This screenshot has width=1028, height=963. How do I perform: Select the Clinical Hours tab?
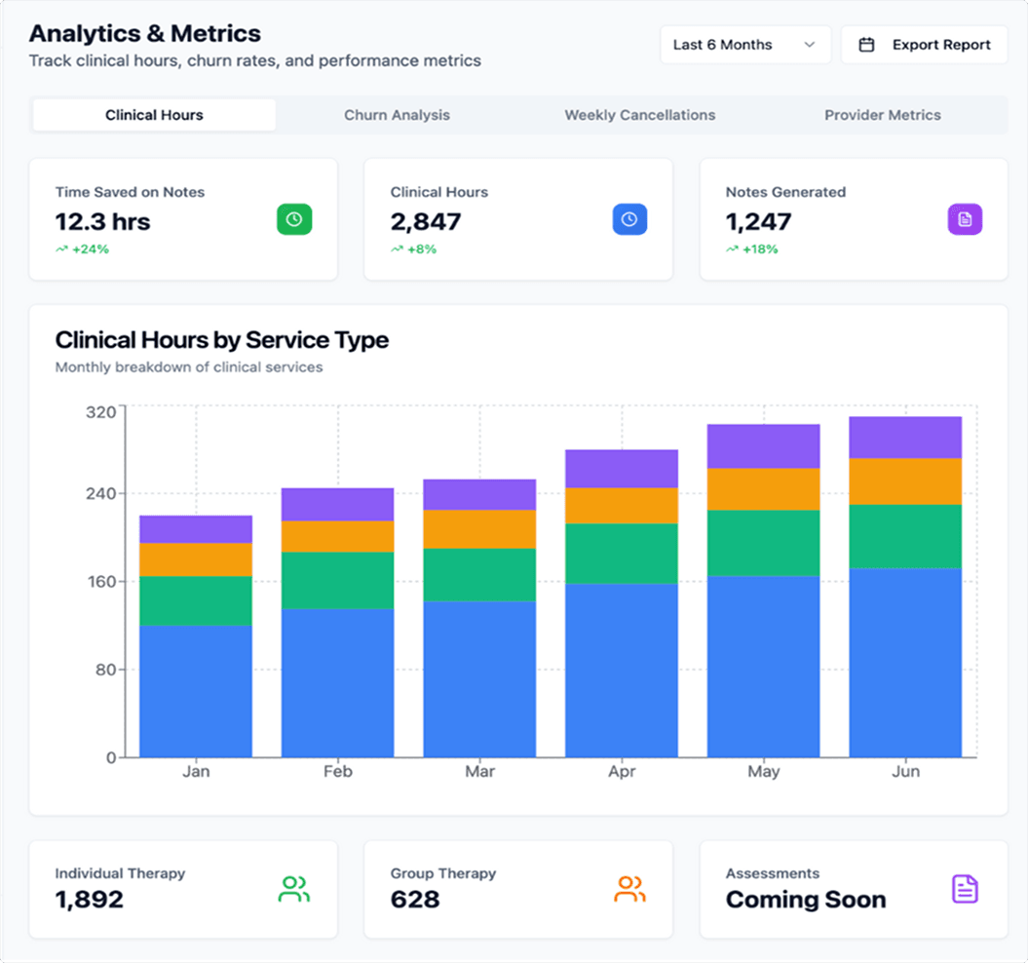click(154, 115)
